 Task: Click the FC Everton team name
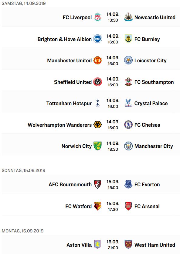tap(147, 184)
